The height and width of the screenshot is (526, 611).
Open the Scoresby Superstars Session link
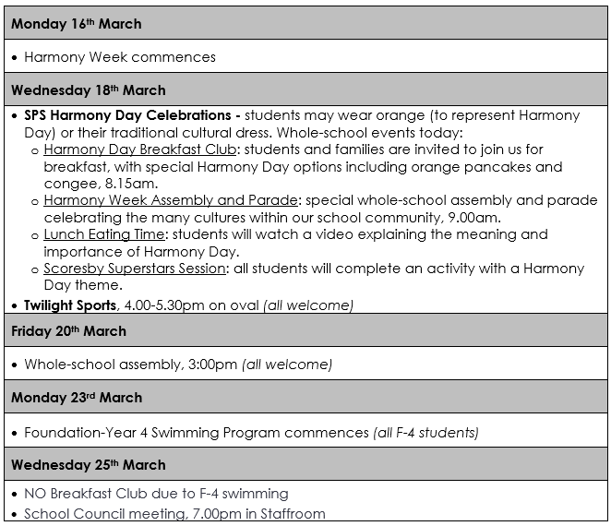point(135,269)
